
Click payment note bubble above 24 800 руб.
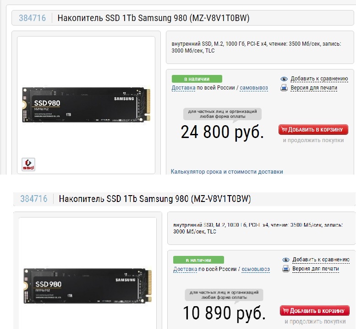[x=222, y=114]
